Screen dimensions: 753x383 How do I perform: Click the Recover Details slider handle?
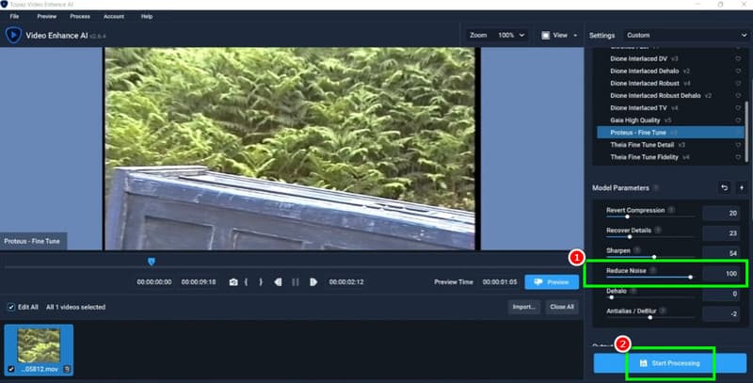(630, 237)
